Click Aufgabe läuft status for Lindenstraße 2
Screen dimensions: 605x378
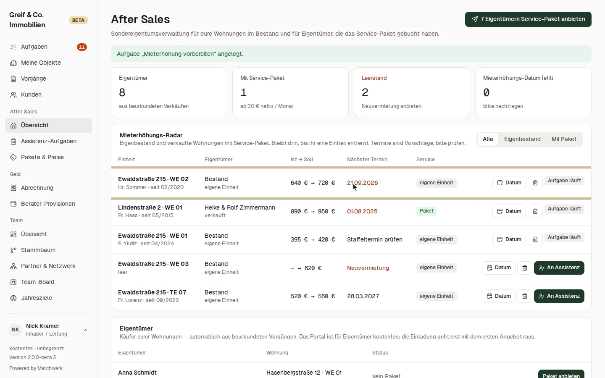coord(564,209)
